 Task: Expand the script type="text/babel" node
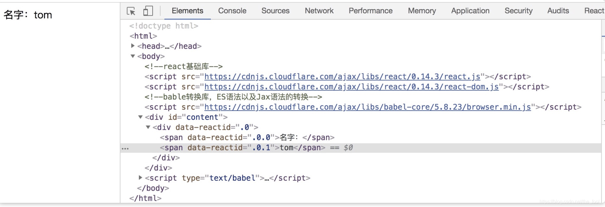[x=140, y=177]
